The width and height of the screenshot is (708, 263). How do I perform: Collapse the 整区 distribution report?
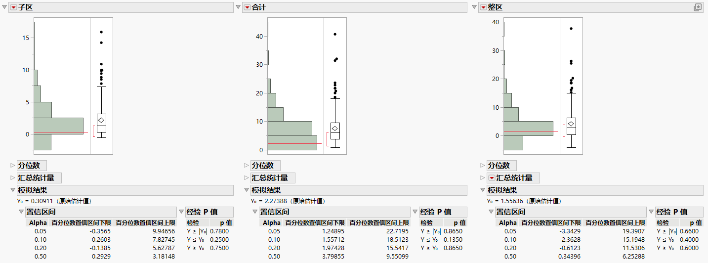click(x=475, y=7)
